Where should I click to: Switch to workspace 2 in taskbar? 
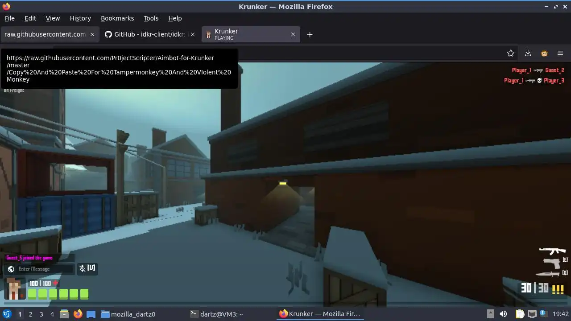pos(30,314)
